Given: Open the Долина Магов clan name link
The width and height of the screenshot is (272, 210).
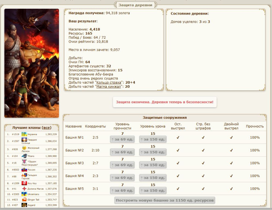Looking at the screenshot, I should (x=36, y=189).
